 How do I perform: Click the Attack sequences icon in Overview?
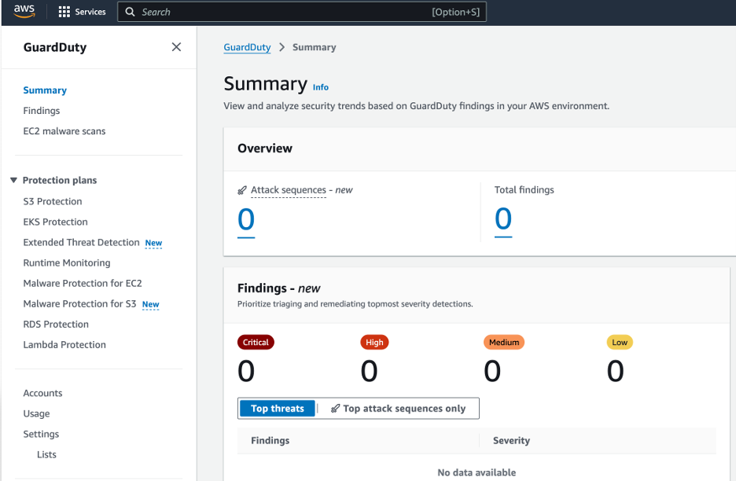241,190
